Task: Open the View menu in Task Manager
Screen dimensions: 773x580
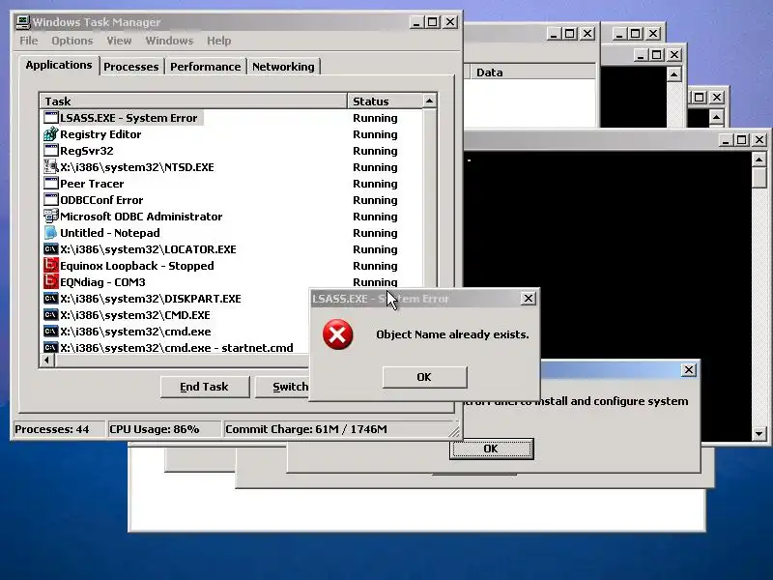Action: click(119, 41)
